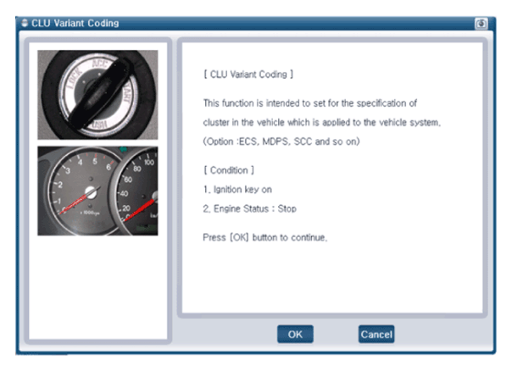Dismiss the dialog via Cancel button

click(376, 334)
